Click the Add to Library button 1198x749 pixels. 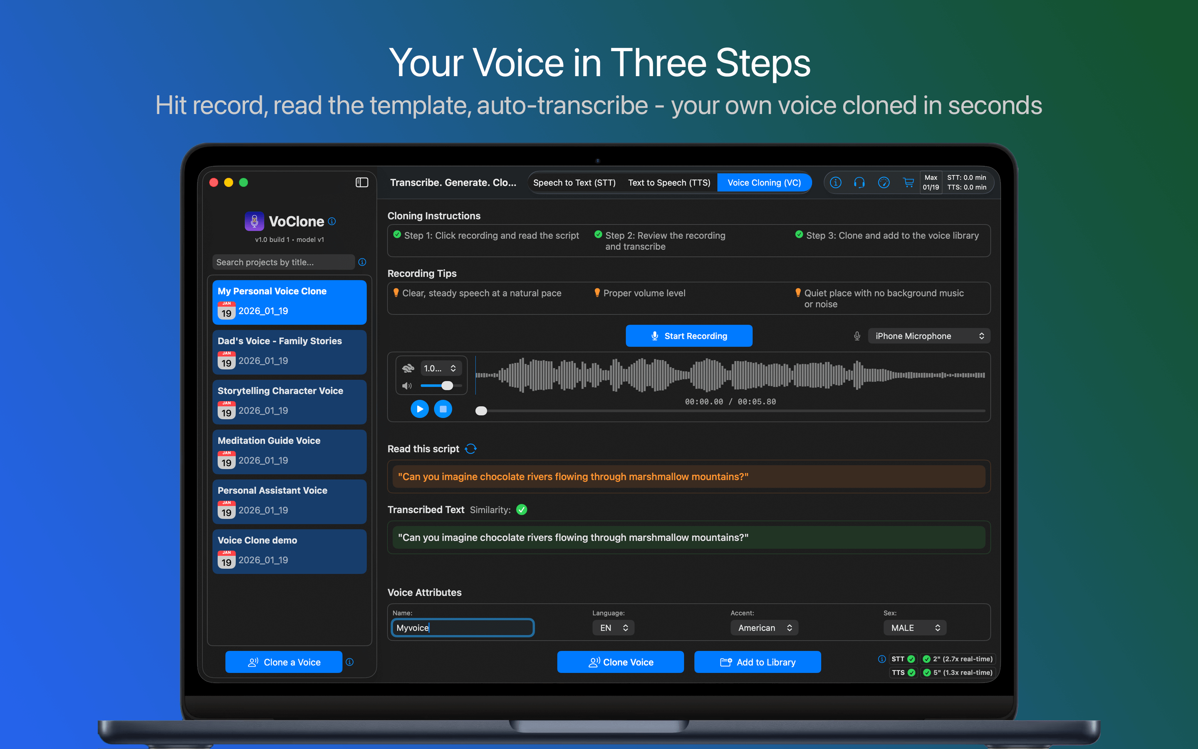pos(757,662)
